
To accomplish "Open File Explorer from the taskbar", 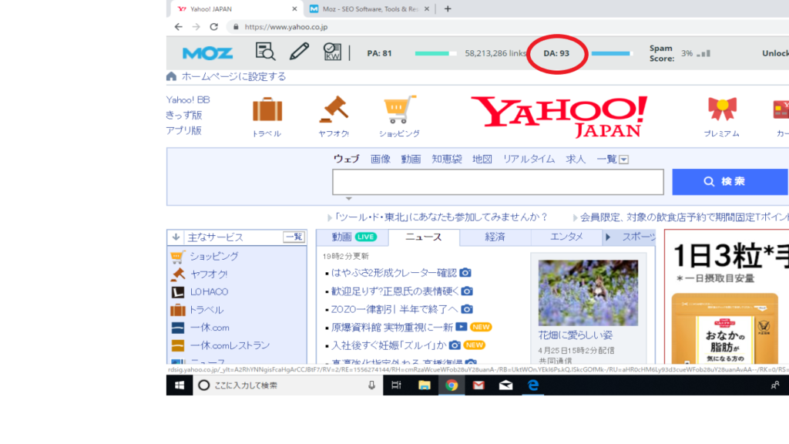I will 425,385.
